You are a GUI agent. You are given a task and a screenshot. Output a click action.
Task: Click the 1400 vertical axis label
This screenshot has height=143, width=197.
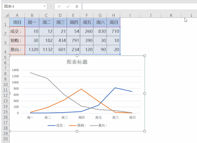[15, 70]
